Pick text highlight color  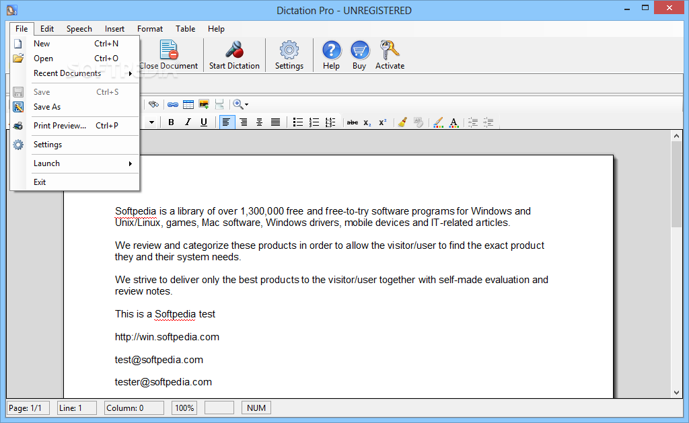[438, 122]
